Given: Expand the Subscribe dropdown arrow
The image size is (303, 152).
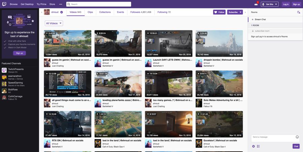Looking at the screenshot, I should click(241, 12).
